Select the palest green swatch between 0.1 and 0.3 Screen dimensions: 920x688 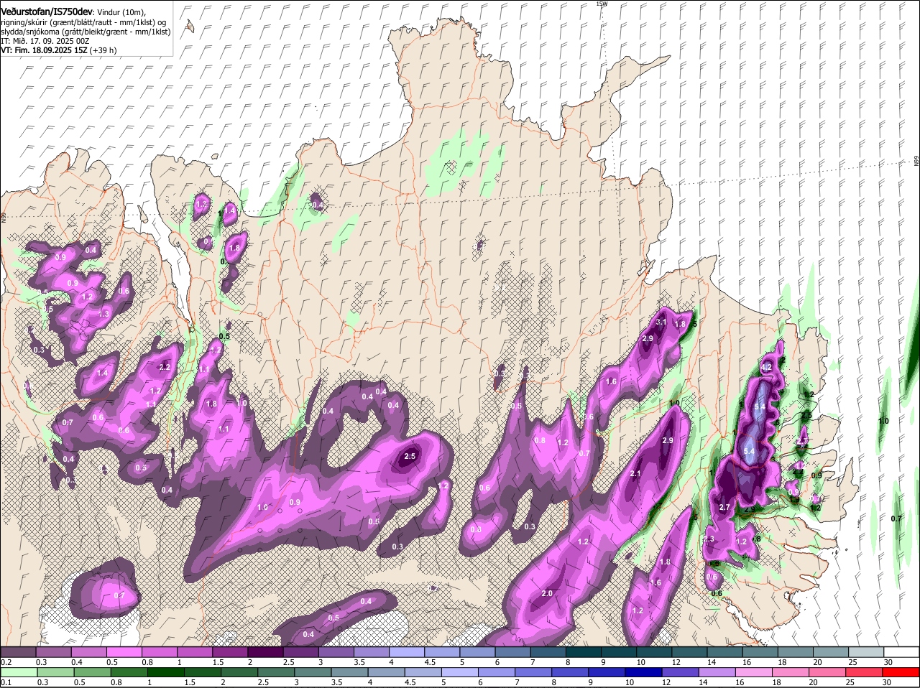pos(19,672)
